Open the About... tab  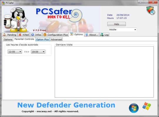click(92, 35)
